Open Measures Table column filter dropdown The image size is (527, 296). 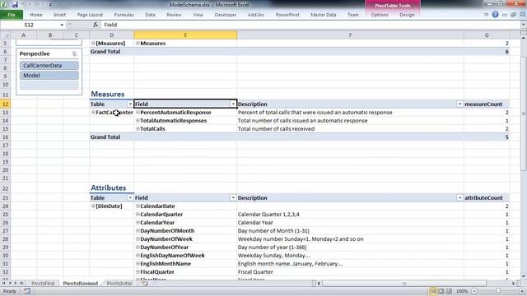[x=130, y=104]
